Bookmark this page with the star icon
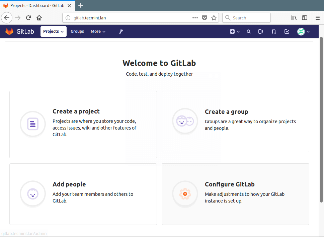324x237 pixels. coord(214,18)
